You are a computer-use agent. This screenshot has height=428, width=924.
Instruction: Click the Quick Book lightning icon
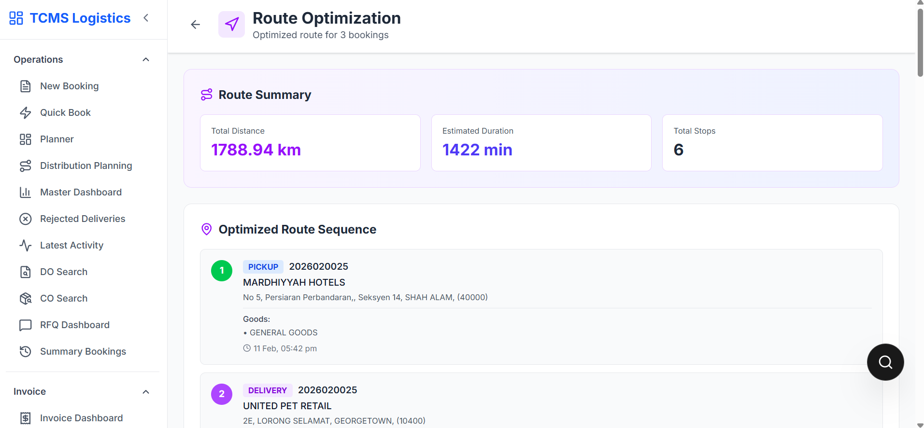pos(26,113)
